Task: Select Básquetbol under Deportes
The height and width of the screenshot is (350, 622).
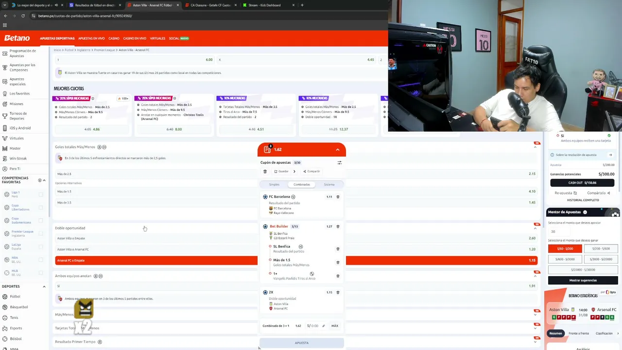Action: pos(19,307)
